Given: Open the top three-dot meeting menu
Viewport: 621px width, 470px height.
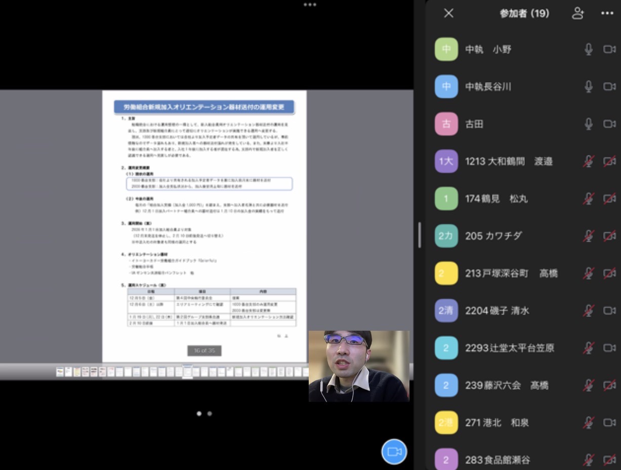Looking at the screenshot, I should point(310,5).
